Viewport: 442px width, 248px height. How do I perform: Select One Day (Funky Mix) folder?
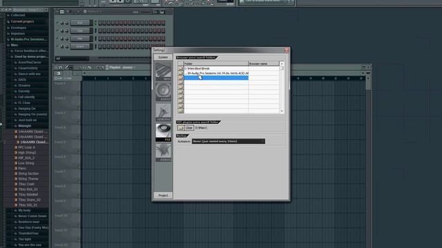(33, 228)
